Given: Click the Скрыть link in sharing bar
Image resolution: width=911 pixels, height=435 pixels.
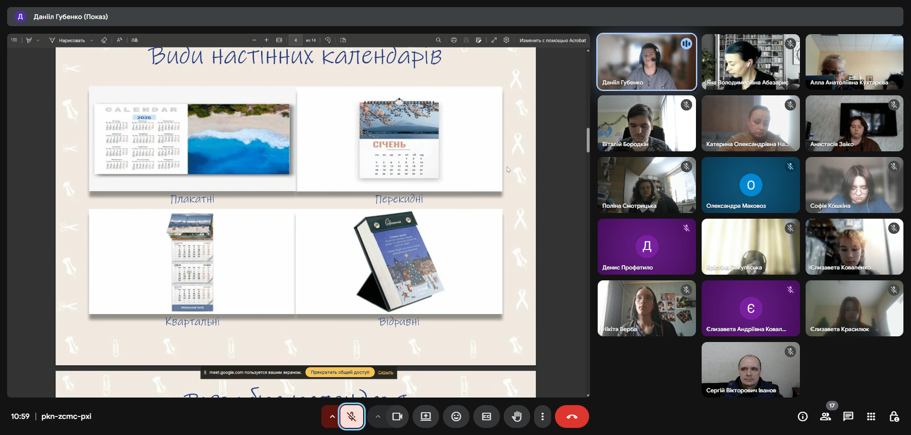Looking at the screenshot, I should coord(385,372).
